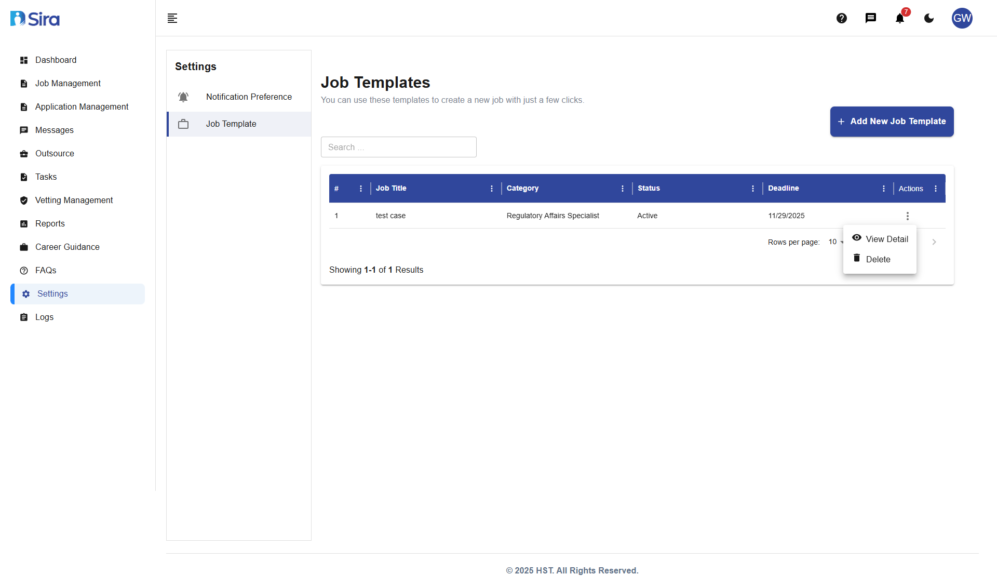The image size is (997, 588).
Task: Click inside the Search field
Action: pos(398,147)
